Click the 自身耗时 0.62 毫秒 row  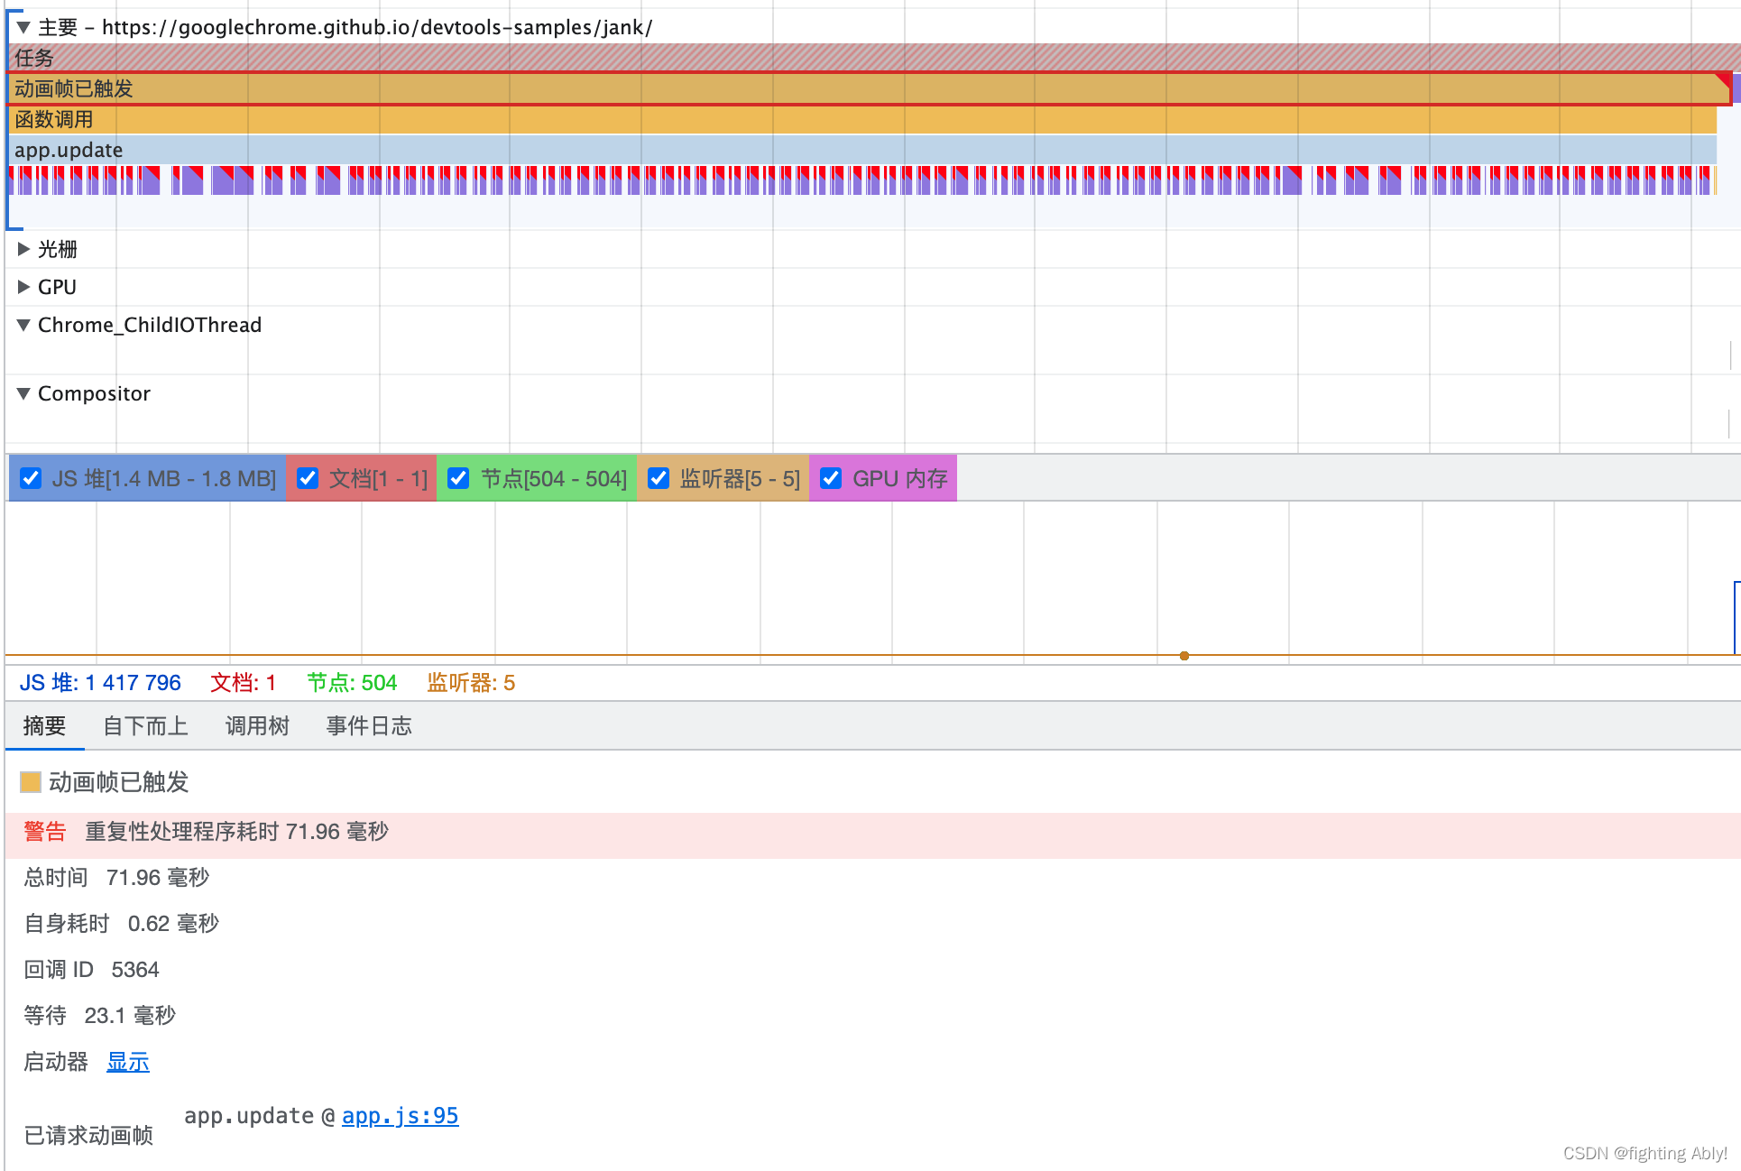[121, 924]
